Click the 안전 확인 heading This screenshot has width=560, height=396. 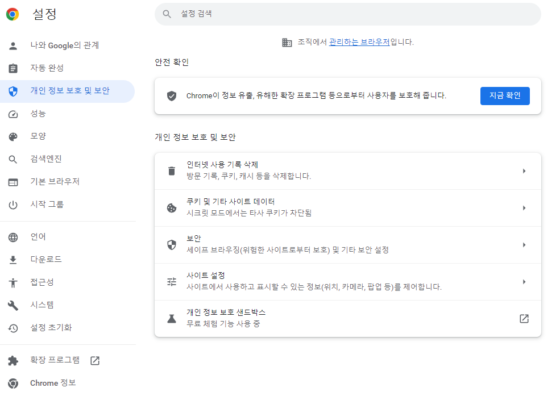tap(172, 62)
